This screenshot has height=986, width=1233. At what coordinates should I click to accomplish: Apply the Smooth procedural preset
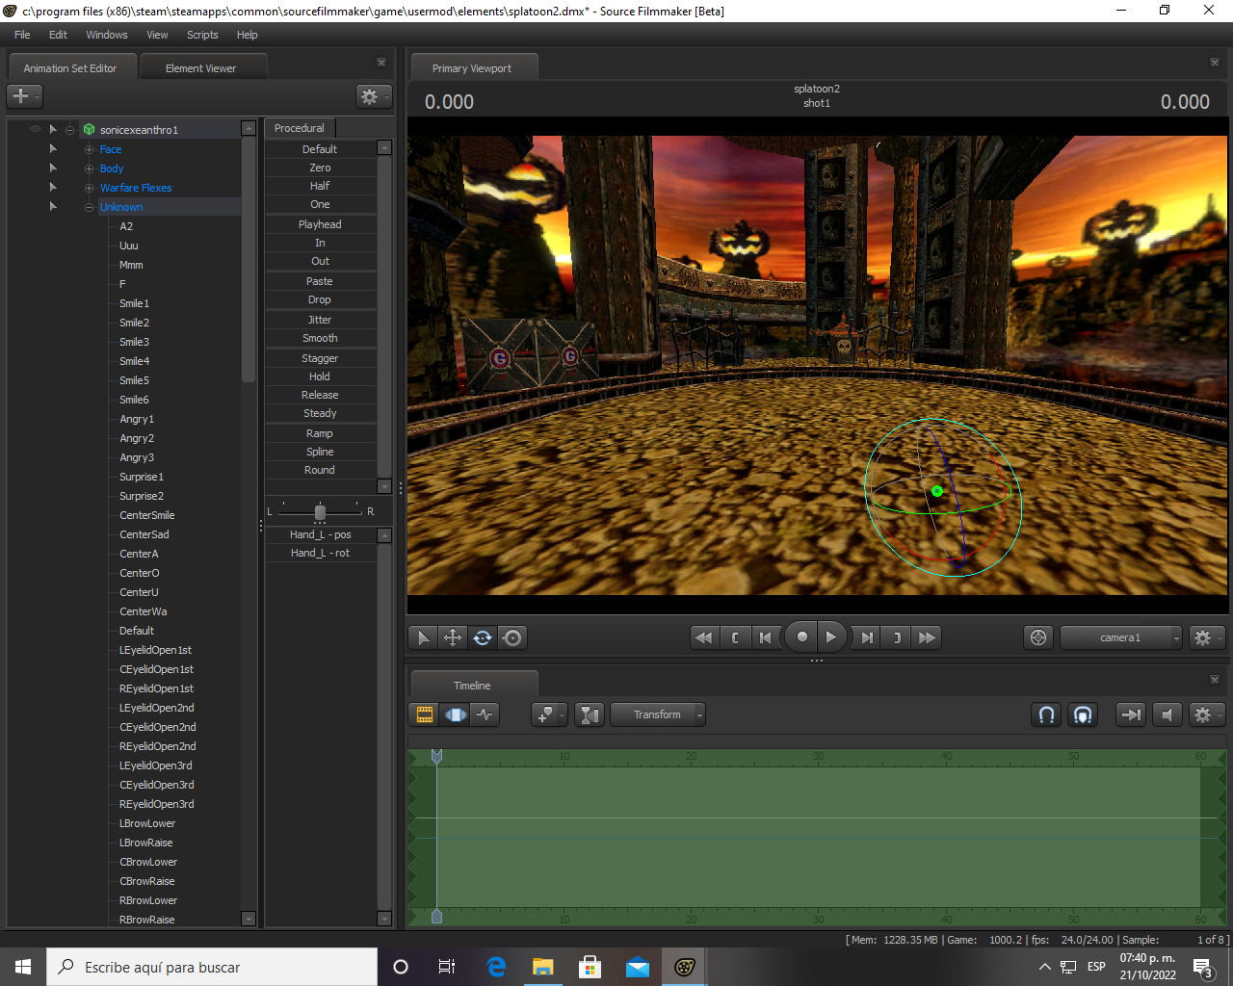point(320,338)
